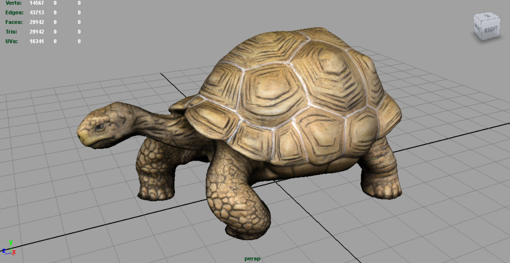Click the 43713 edge count value

tap(36, 12)
